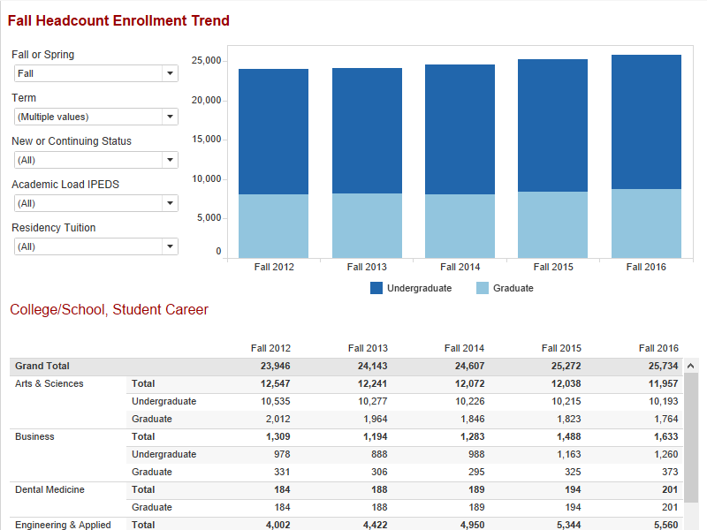
Task: Click the Graduate segment of Fall 2012 bar
Action: click(x=274, y=221)
